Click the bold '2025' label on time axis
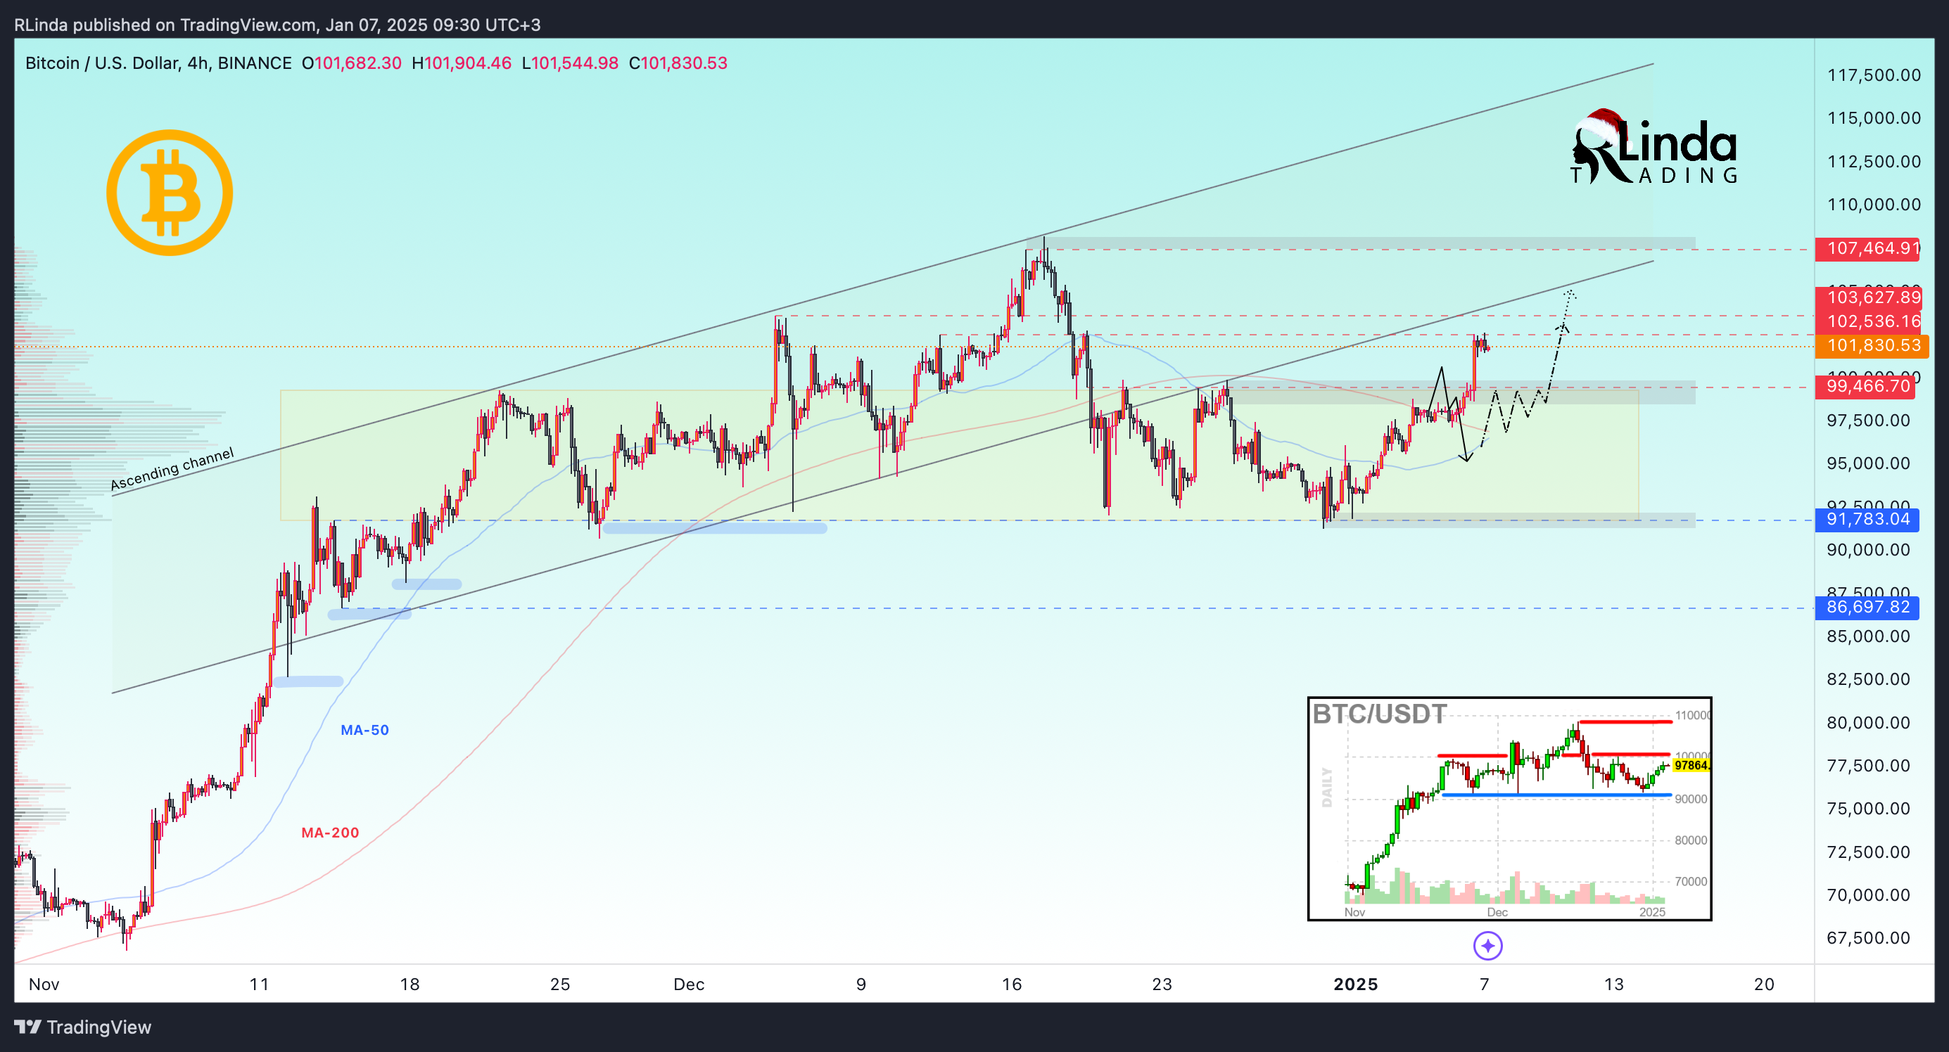 1356,984
